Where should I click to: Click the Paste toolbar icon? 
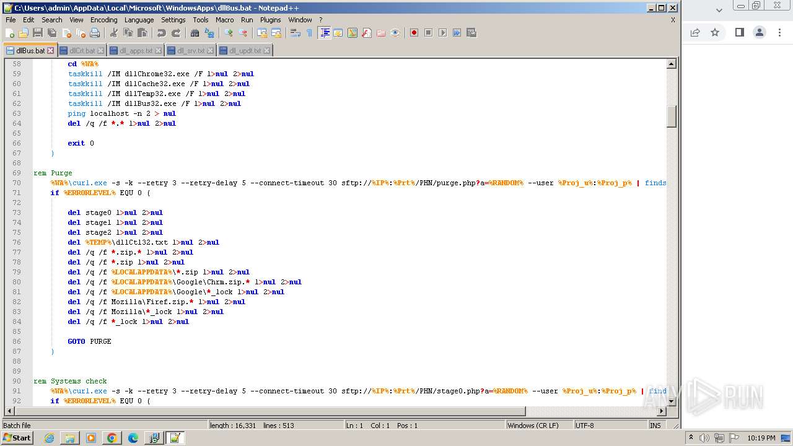click(142, 33)
